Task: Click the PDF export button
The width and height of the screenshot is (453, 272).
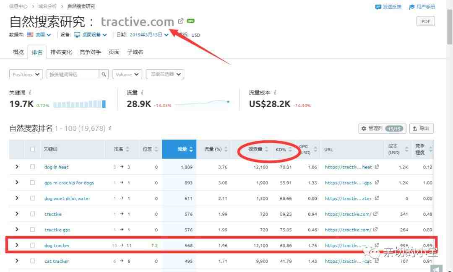Action: pyautogui.click(x=426, y=21)
